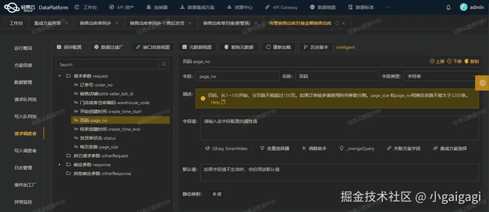The height and width of the screenshot is (212, 489).
Task: Select 数据管理 in sidebar
Action: [23, 82]
